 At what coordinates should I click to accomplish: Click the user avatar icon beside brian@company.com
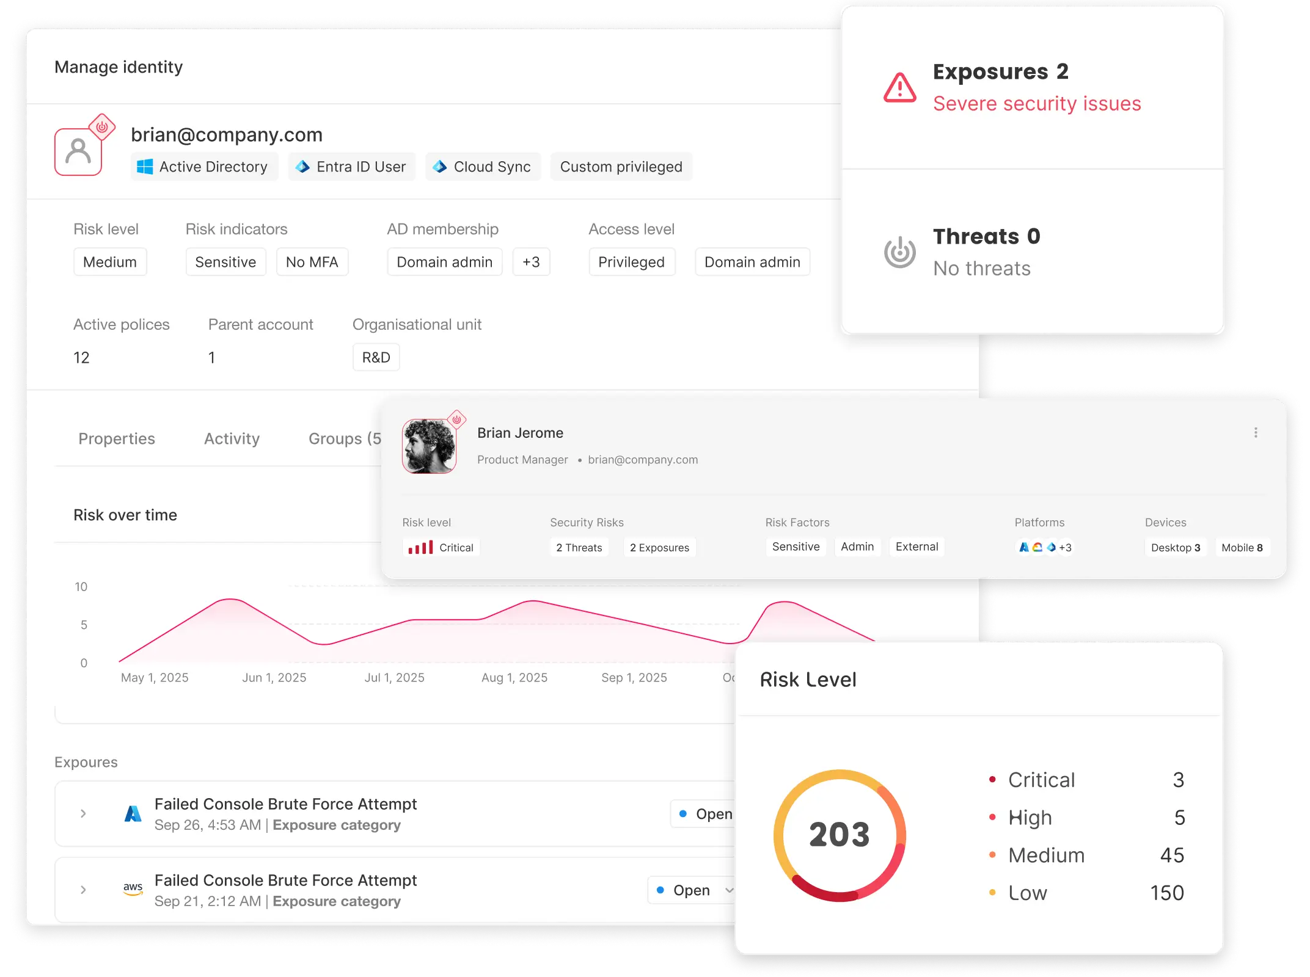tap(78, 151)
